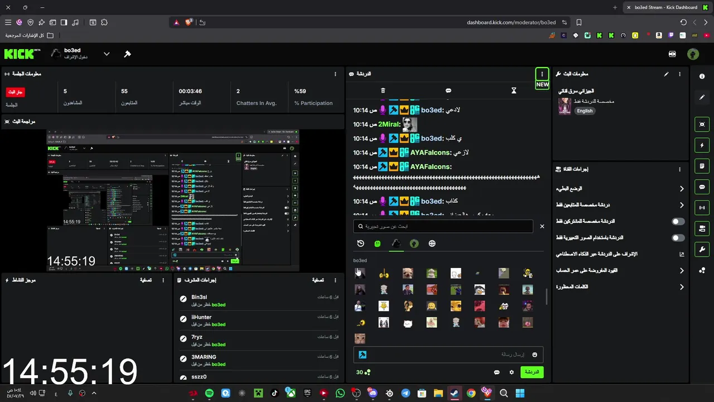Click the green user avatar at top right
The image size is (714, 402).
[x=693, y=54]
